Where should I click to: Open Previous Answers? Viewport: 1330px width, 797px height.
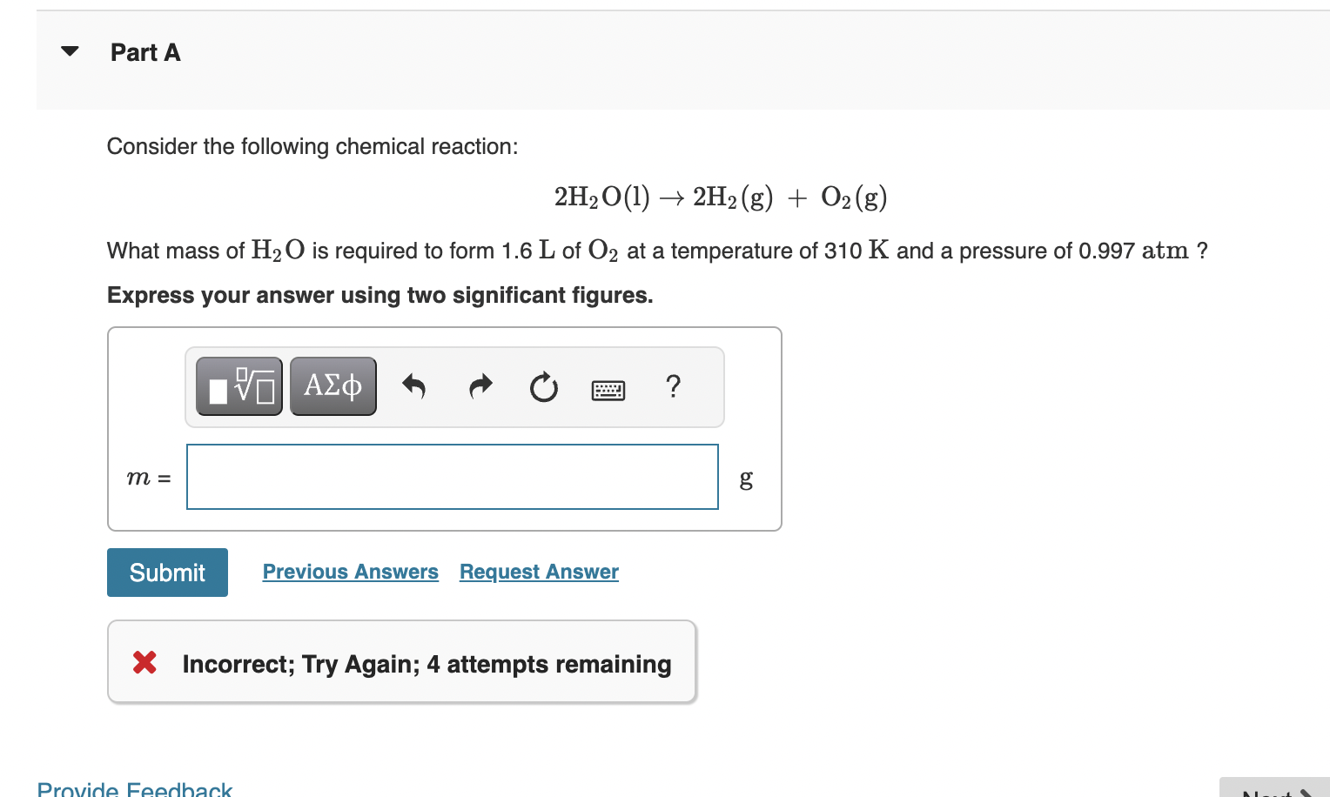351,572
